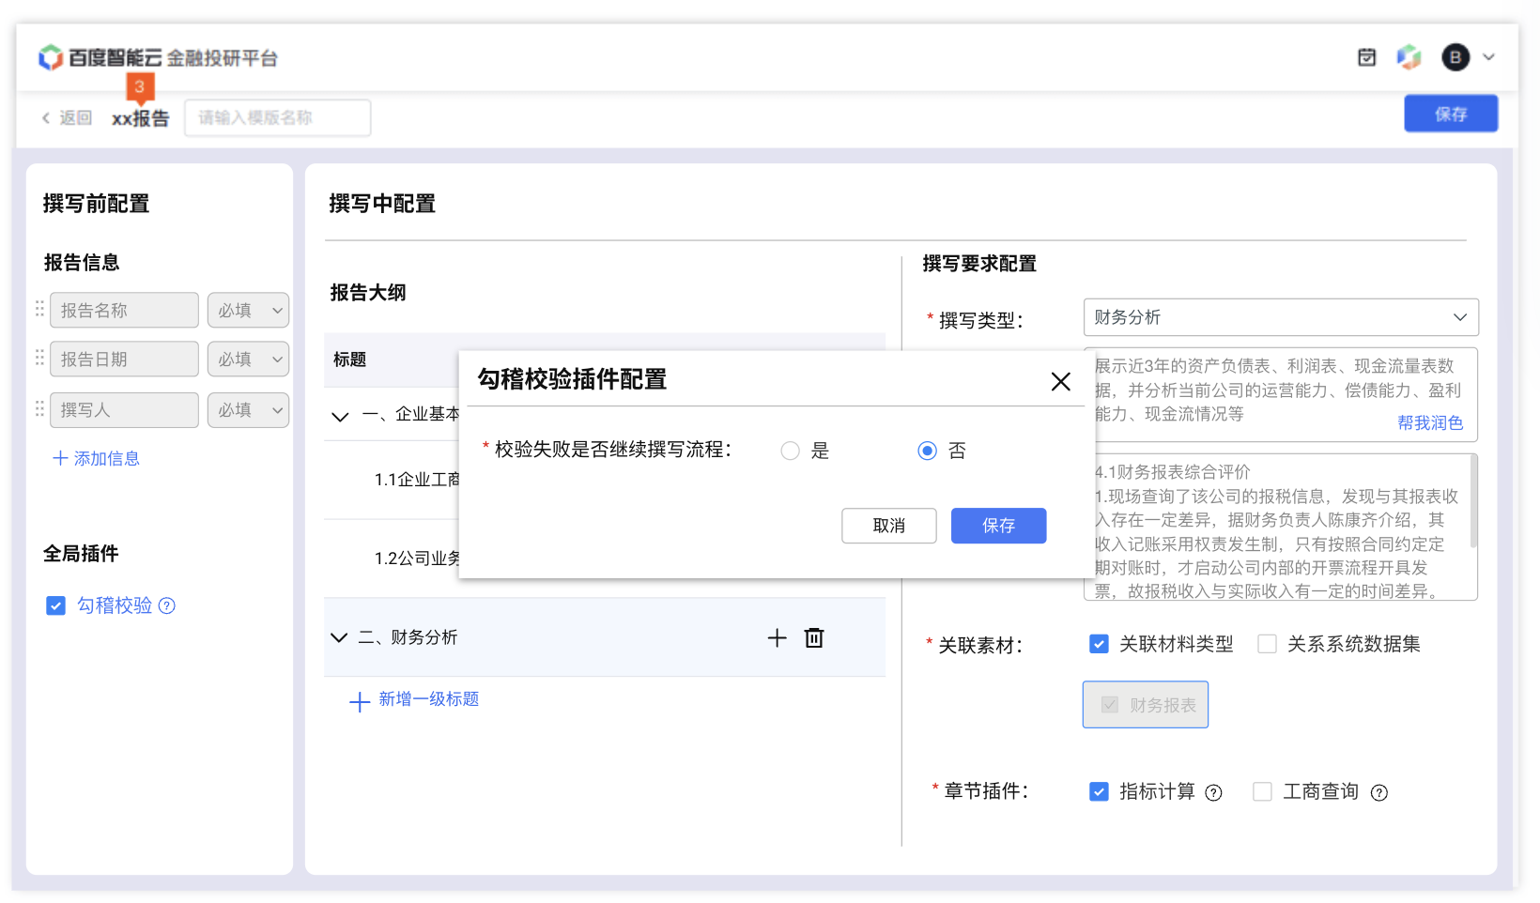Click the 报告日期 field
The width and height of the screenshot is (1540, 903).
point(124,359)
